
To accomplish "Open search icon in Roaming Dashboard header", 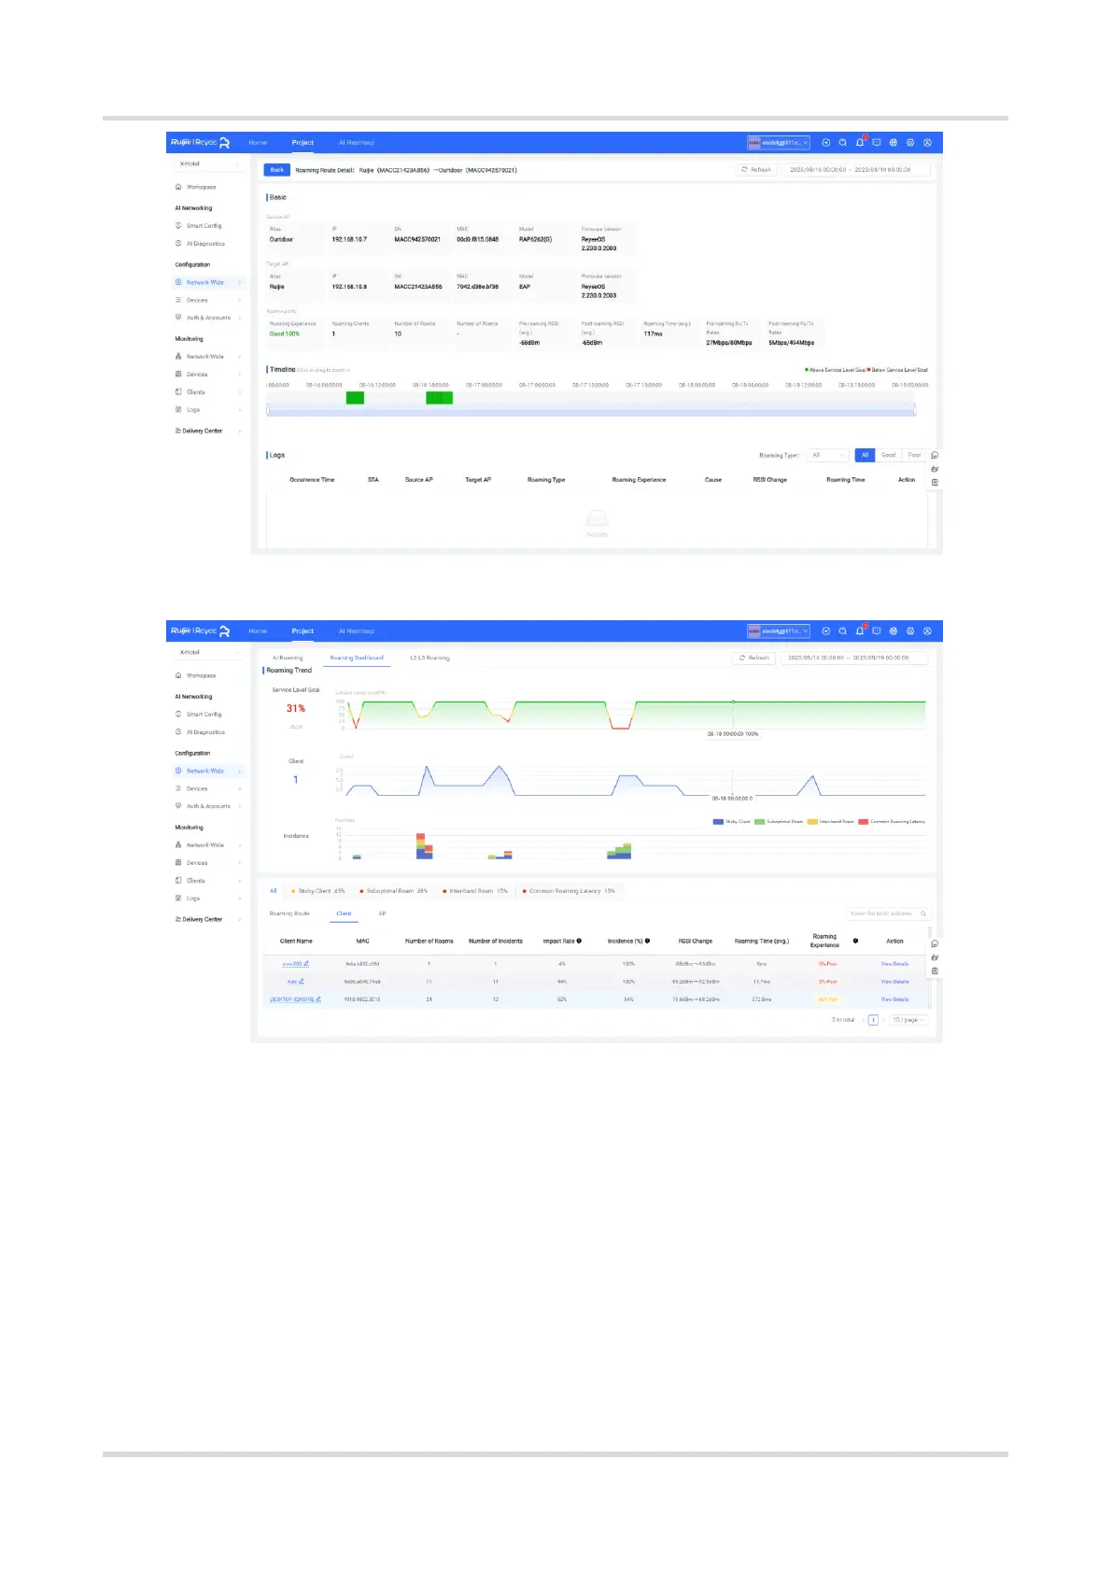I will tap(842, 631).
